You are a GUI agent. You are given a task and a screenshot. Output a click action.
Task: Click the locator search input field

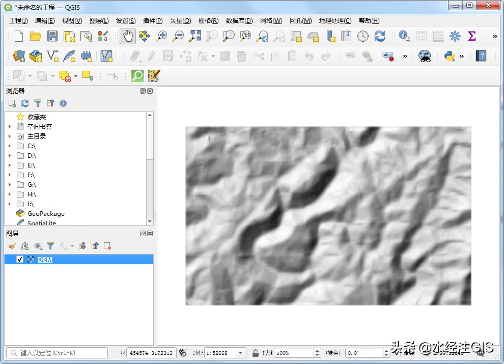click(57, 353)
